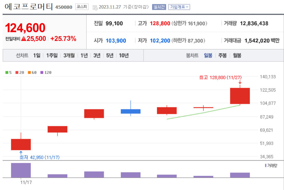Click the previous close value 99,100
Viewport: 284px width, 190px height.
[x=114, y=23]
